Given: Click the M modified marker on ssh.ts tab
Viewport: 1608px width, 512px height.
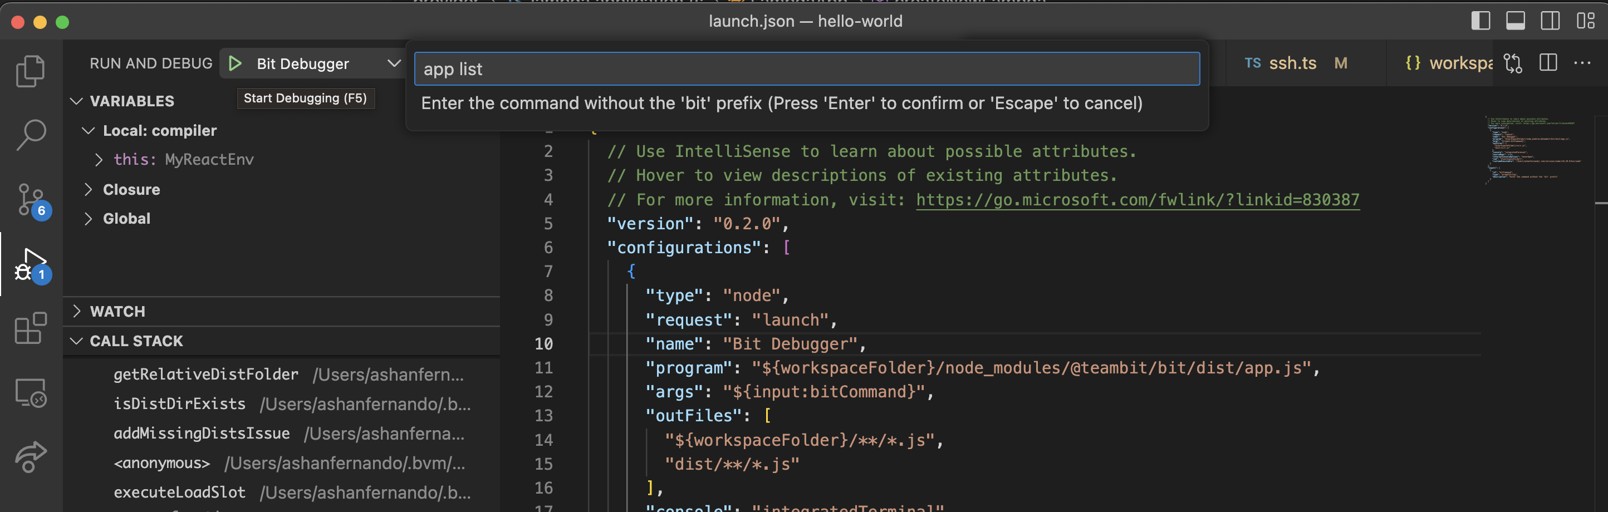Looking at the screenshot, I should point(1341,63).
